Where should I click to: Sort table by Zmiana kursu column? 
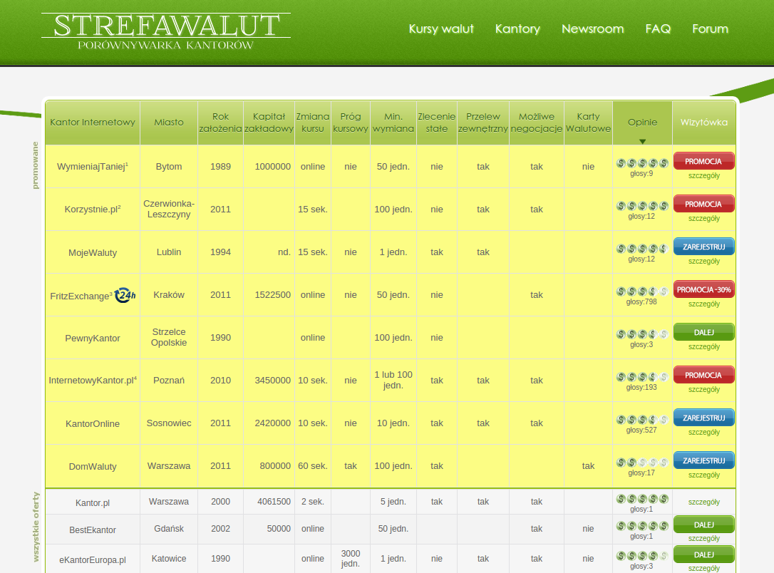tap(313, 123)
